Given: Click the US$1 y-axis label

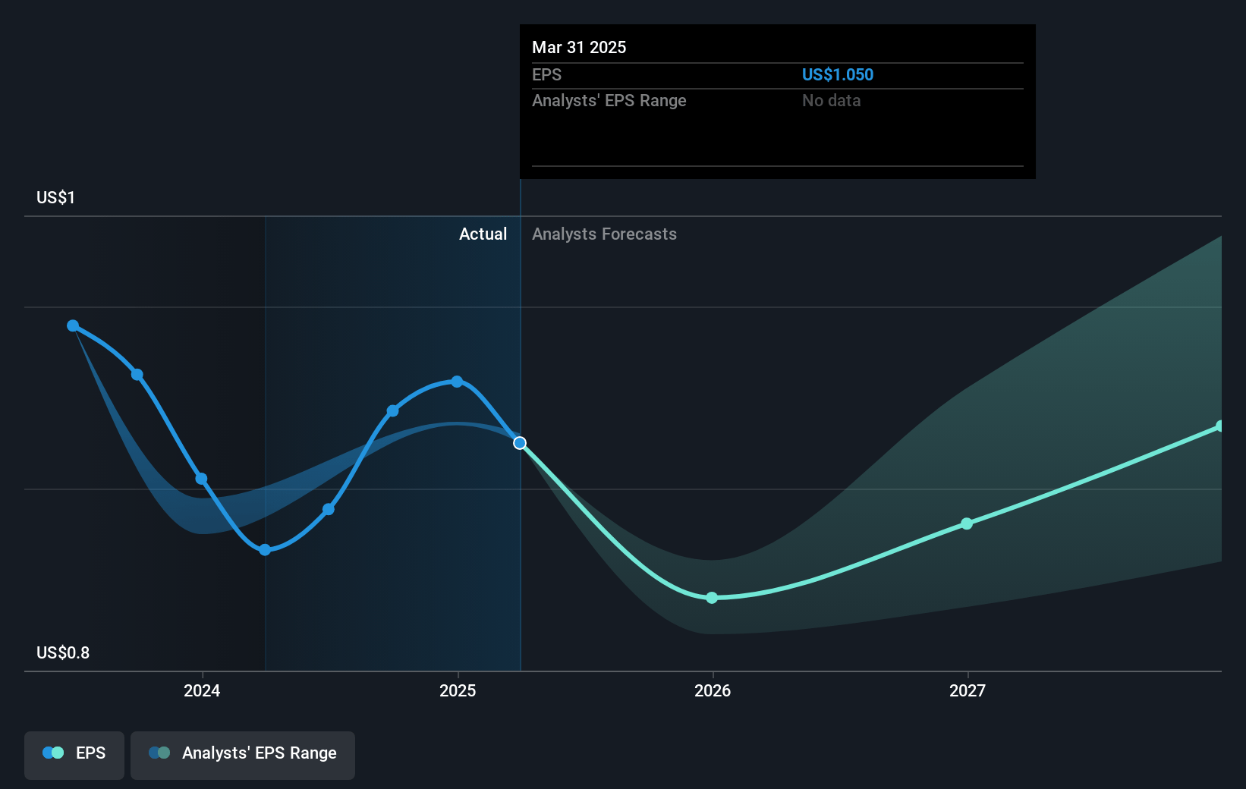Looking at the screenshot, I should (55, 197).
